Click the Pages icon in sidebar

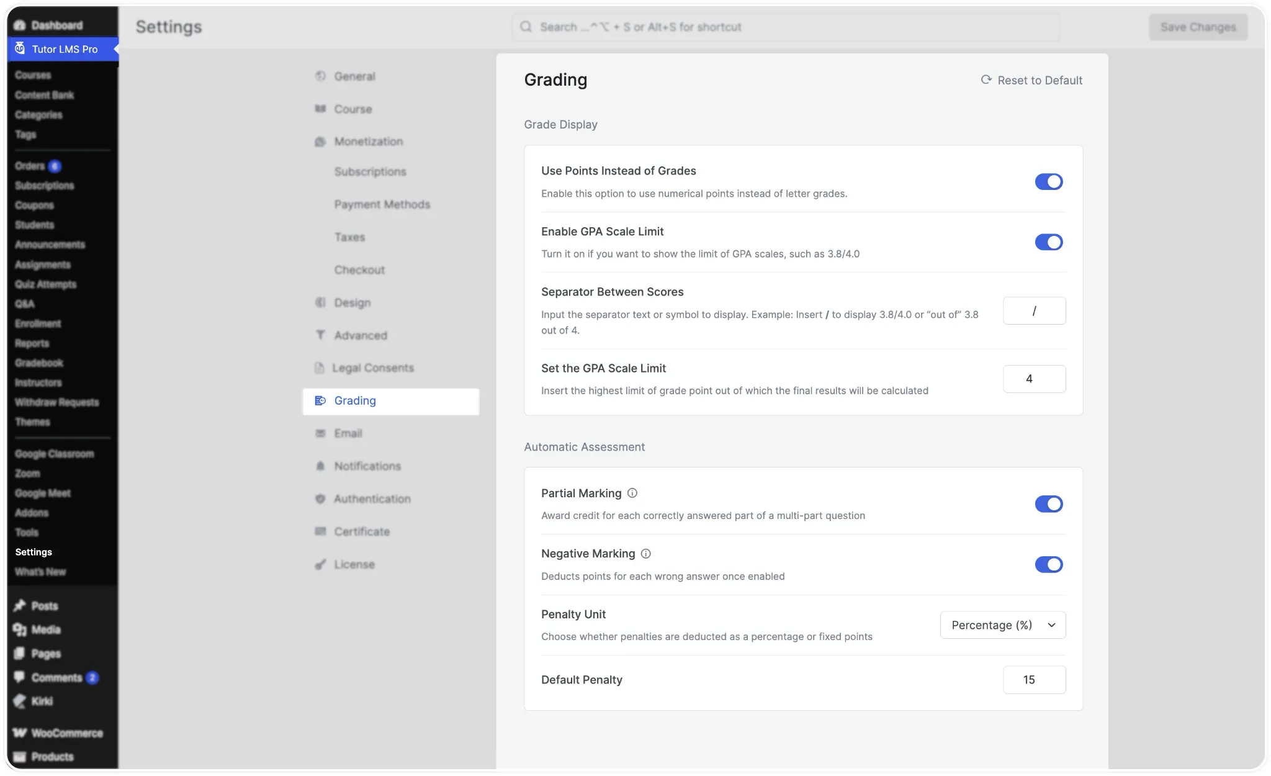pos(20,653)
